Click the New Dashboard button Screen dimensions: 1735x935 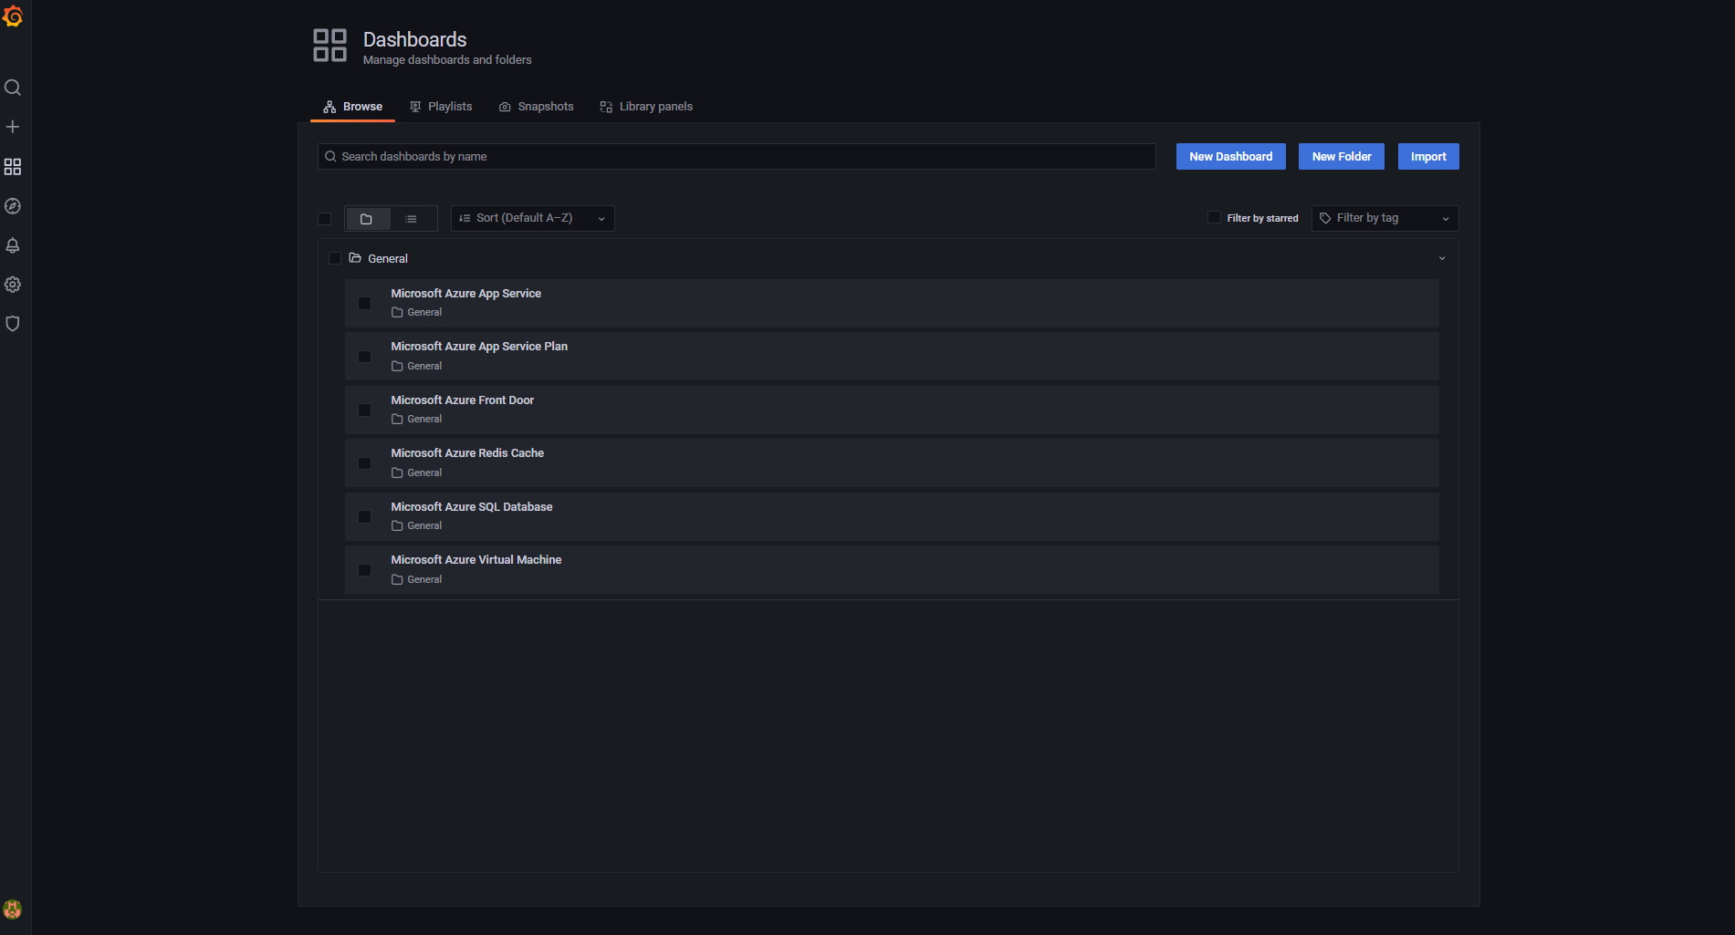(1231, 157)
